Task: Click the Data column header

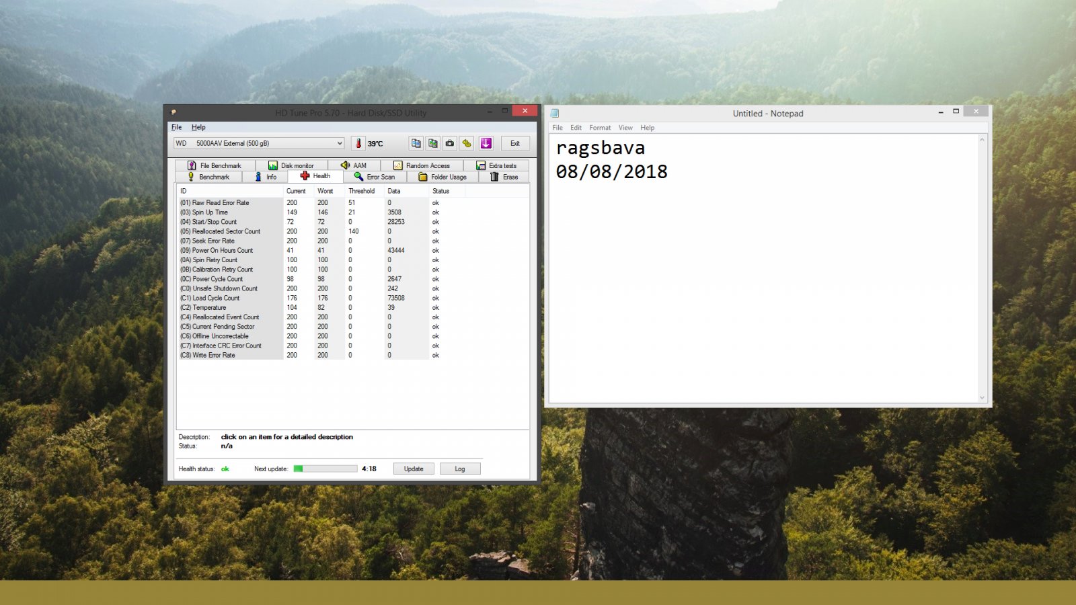Action: pos(407,191)
